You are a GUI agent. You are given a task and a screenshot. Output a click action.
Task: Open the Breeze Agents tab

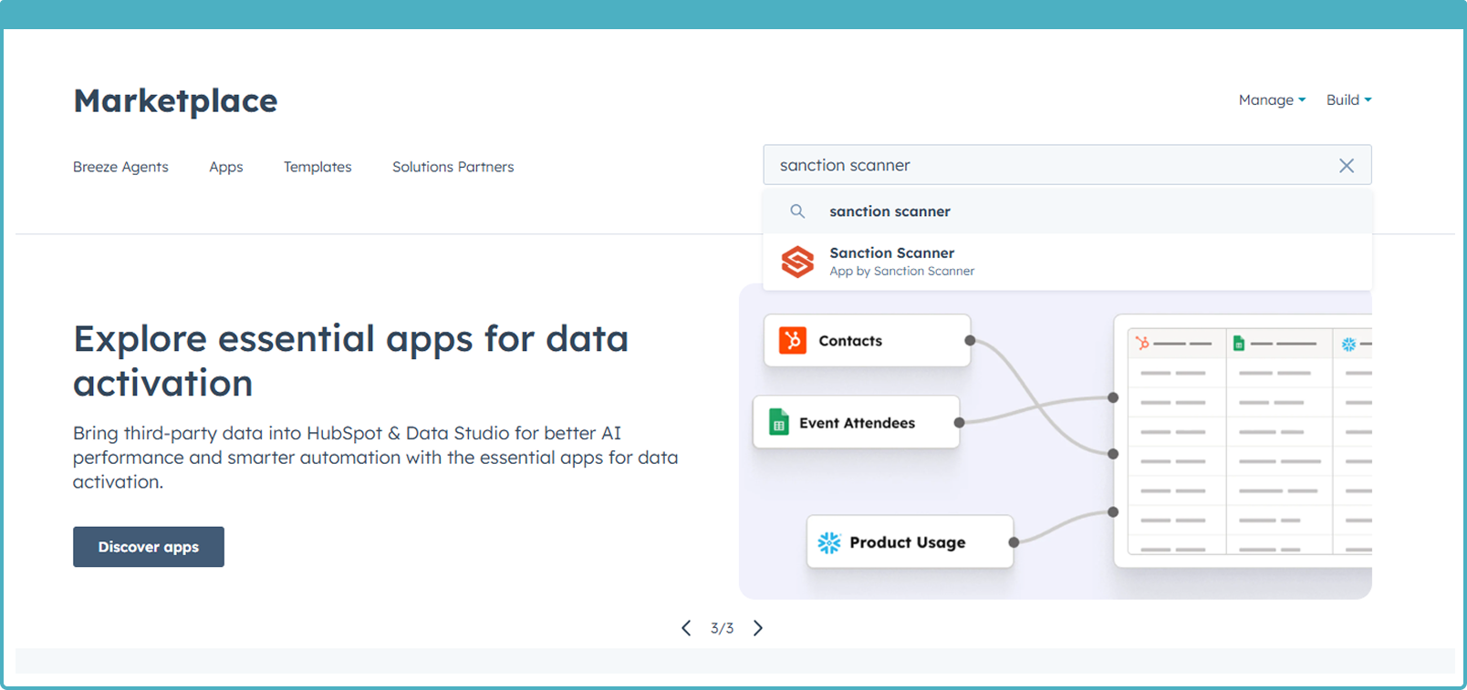pos(120,167)
